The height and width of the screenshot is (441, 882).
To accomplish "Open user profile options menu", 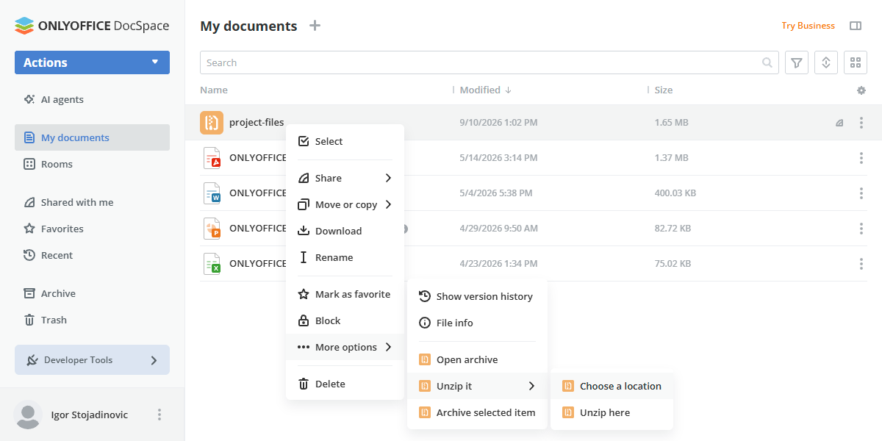I will (x=159, y=415).
